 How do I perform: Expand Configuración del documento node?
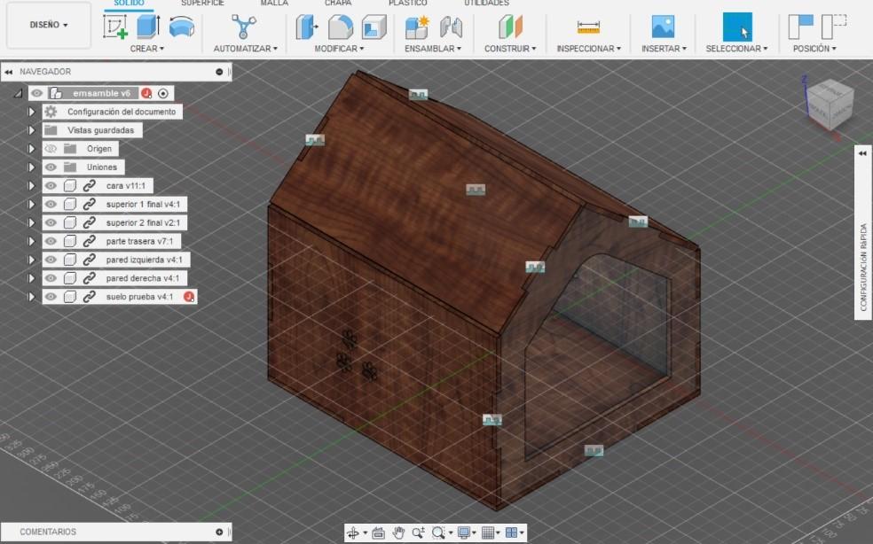click(x=32, y=112)
